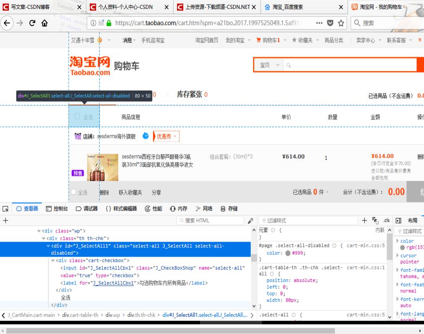The image size is (424, 334).
Task: Reload the Taobao cart page
Action: pos(32,23)
